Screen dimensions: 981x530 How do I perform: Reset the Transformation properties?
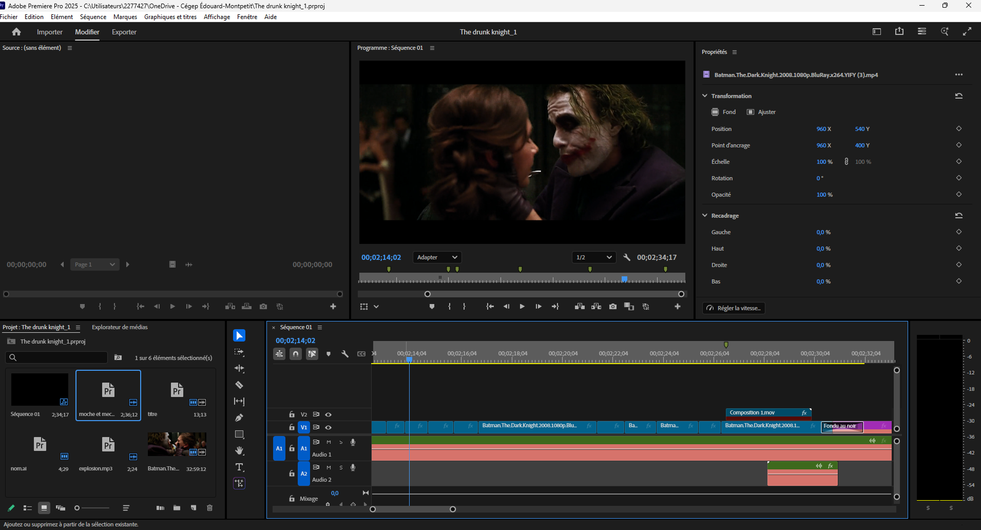(958, 96)
